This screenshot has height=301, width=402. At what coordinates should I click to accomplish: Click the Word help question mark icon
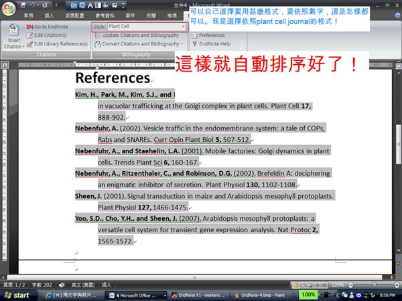pyautogui.click(x=397, y=15)
